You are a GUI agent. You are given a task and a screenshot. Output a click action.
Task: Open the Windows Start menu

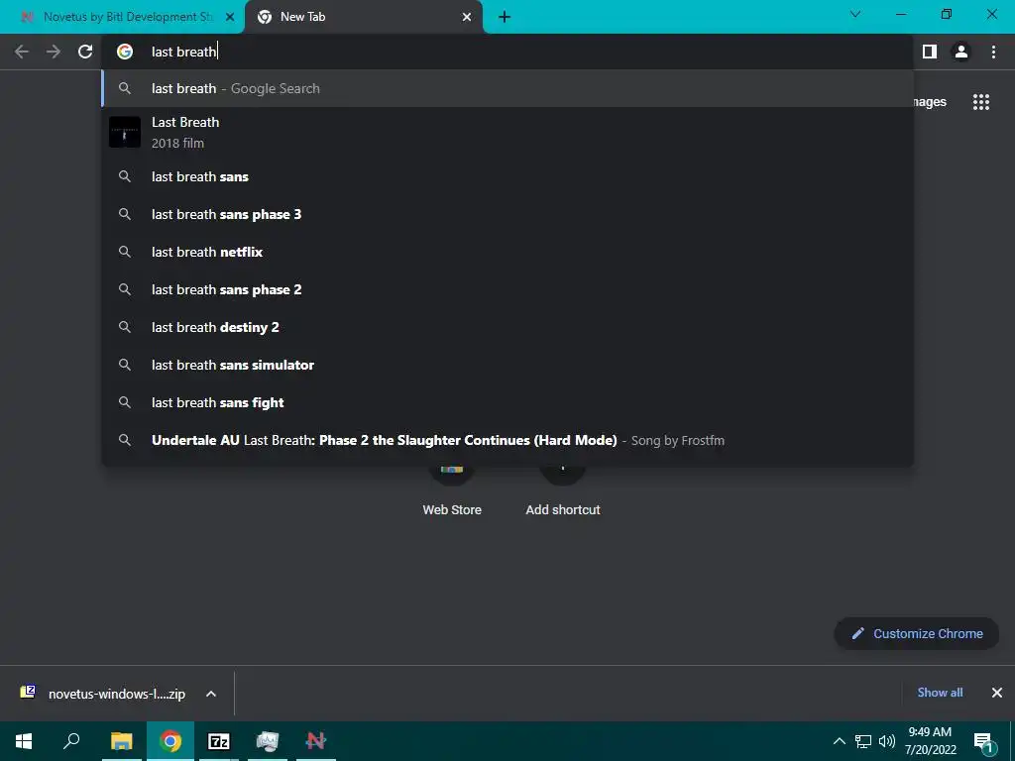pos(24,741)
